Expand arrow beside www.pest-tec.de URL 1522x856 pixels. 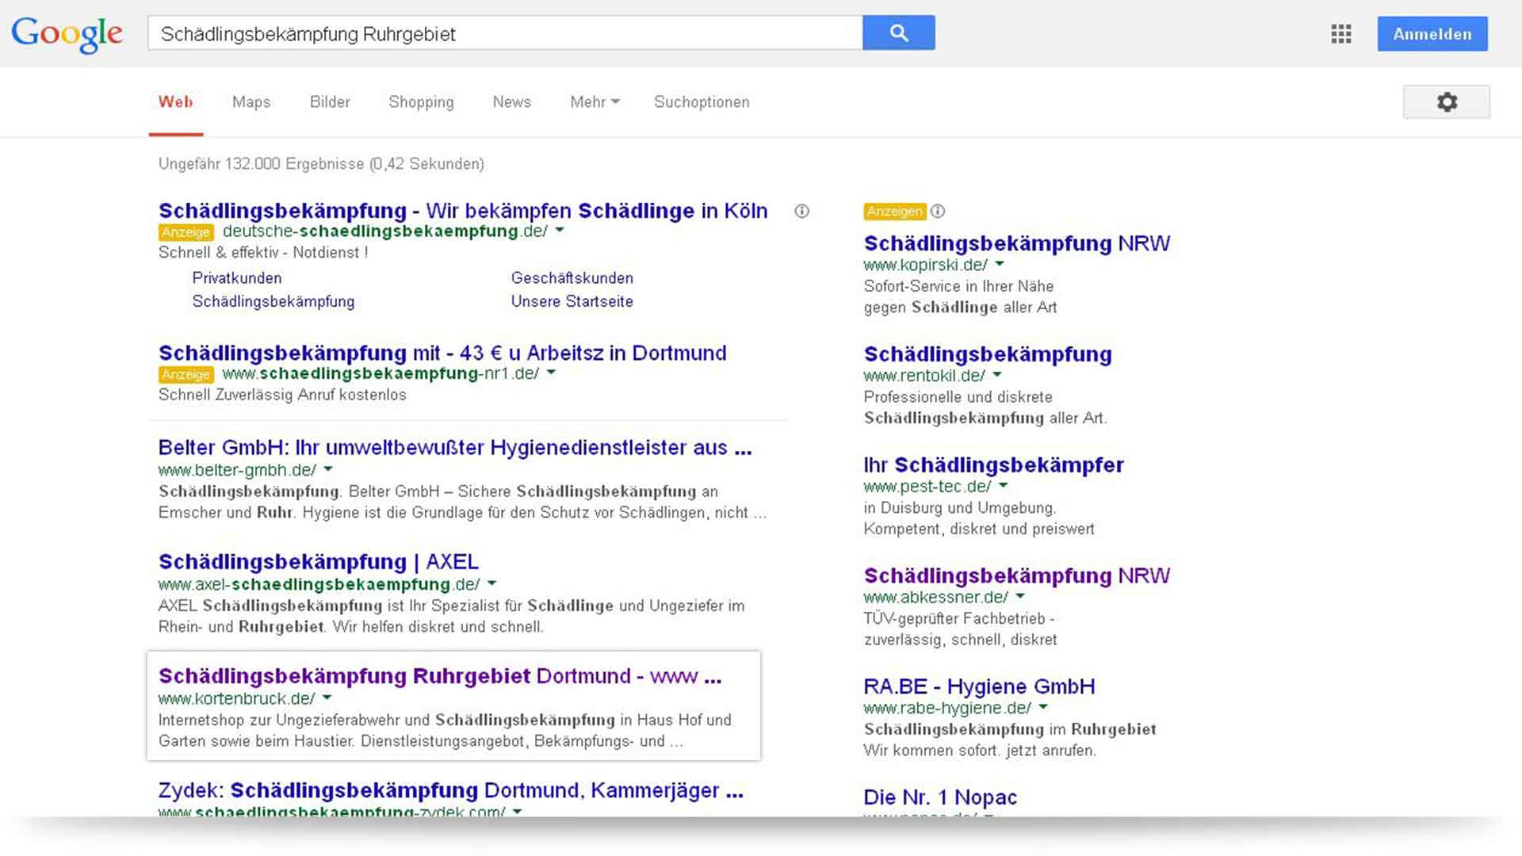click(x=1004, y=485)
